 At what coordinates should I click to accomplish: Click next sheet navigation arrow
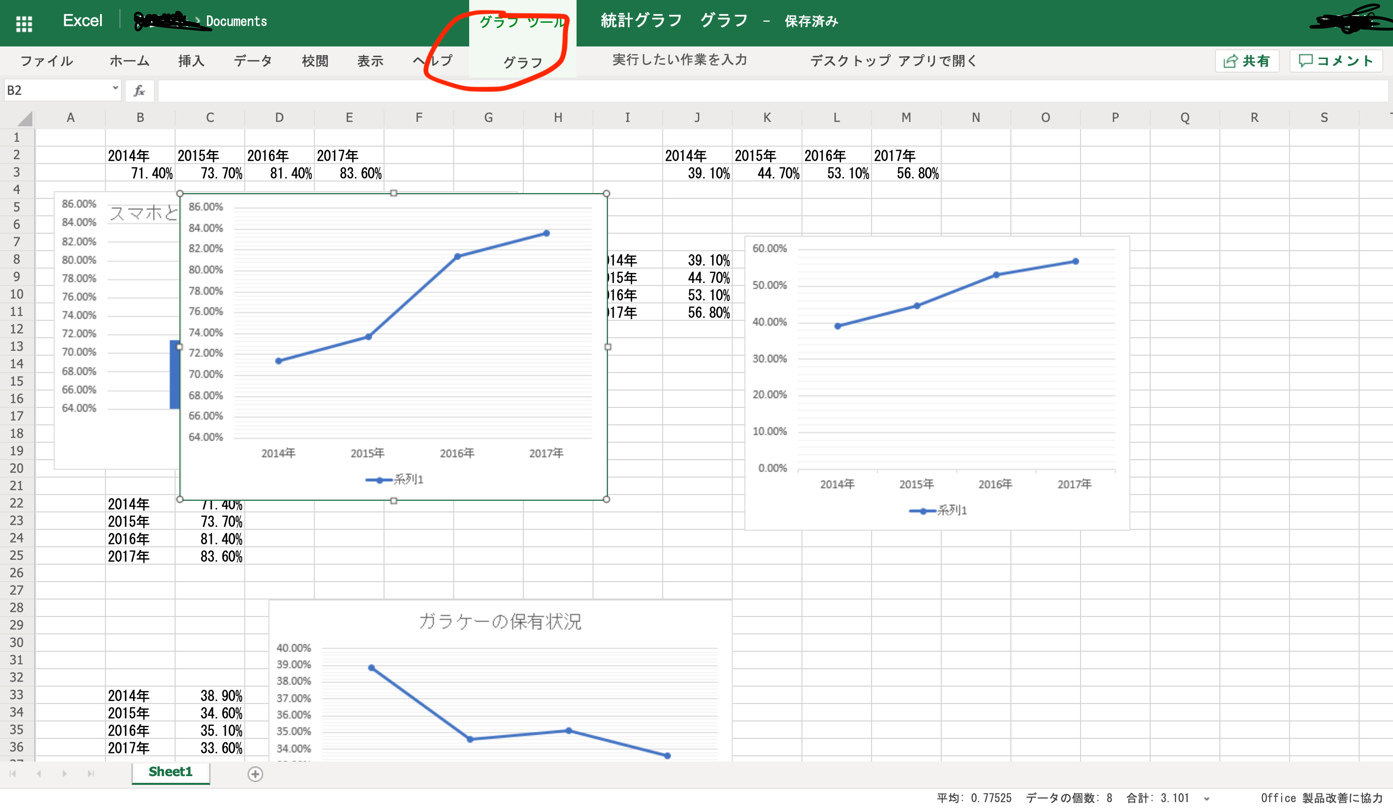[x=65, y=774]
